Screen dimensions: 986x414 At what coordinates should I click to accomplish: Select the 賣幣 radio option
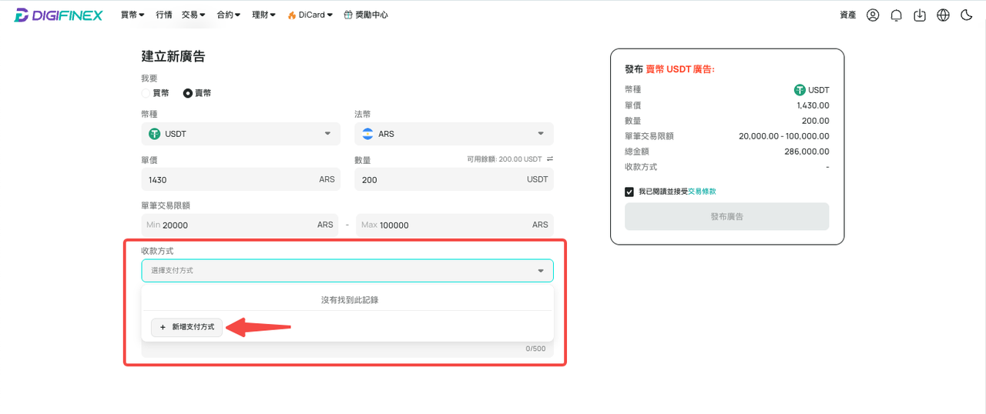click(x=197, y=93)
